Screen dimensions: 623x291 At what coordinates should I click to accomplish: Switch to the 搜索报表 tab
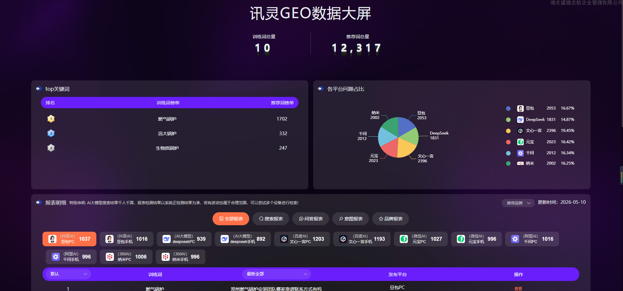[x=271, y=219]
